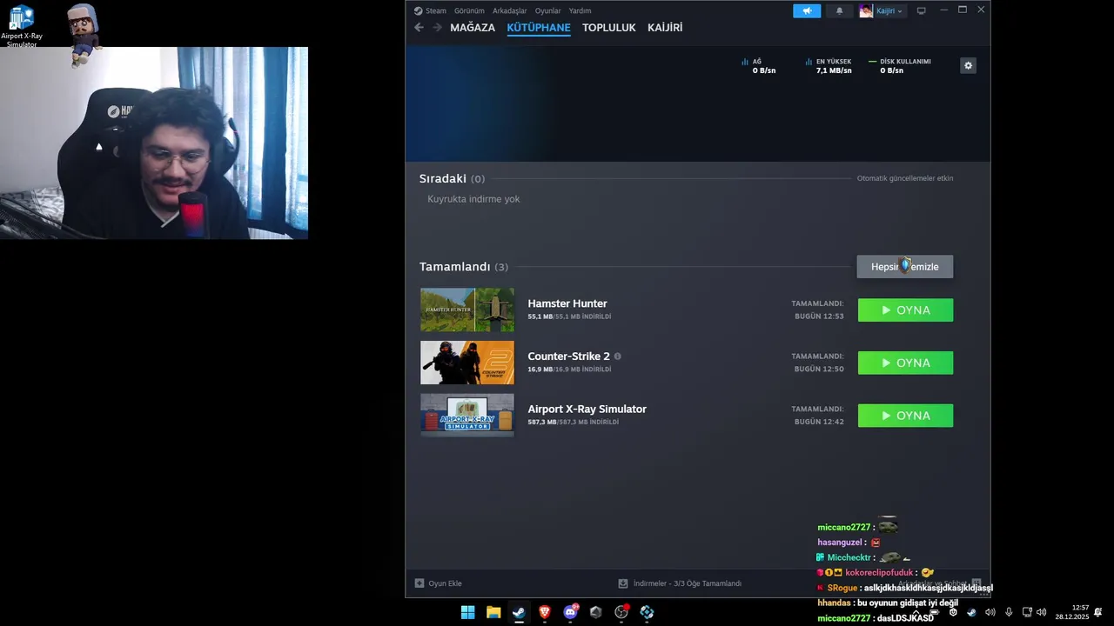
Task: Open the taskbar clock showing 12:57
Action: click(x=1072, y=612)
